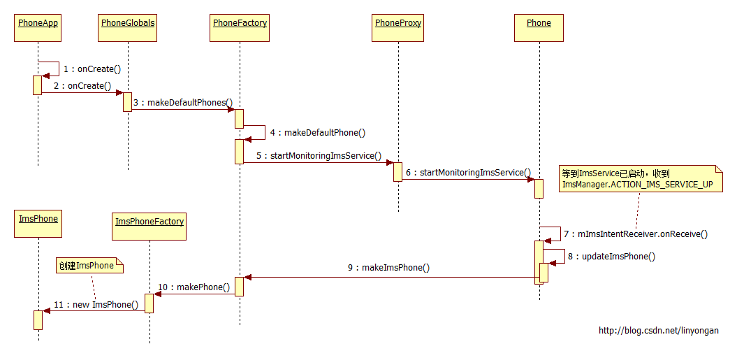Select the PhoneProxy lifeline box
Image resolution: width=737 pixels, height=358 pixels.
pyautogui.click(x=399, y=28)
